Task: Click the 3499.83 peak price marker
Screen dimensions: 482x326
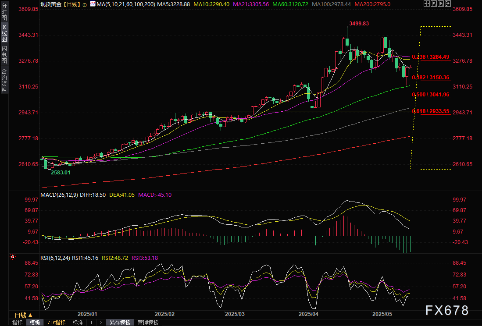Action: (359, 24)
